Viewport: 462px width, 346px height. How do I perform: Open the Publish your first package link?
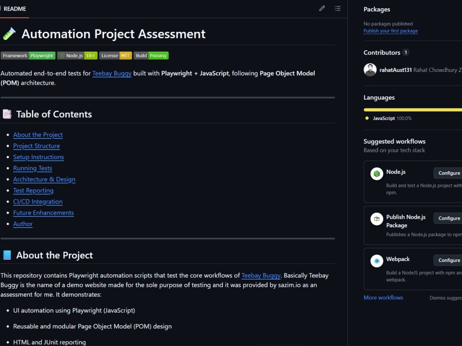click(x=390, y=31)
